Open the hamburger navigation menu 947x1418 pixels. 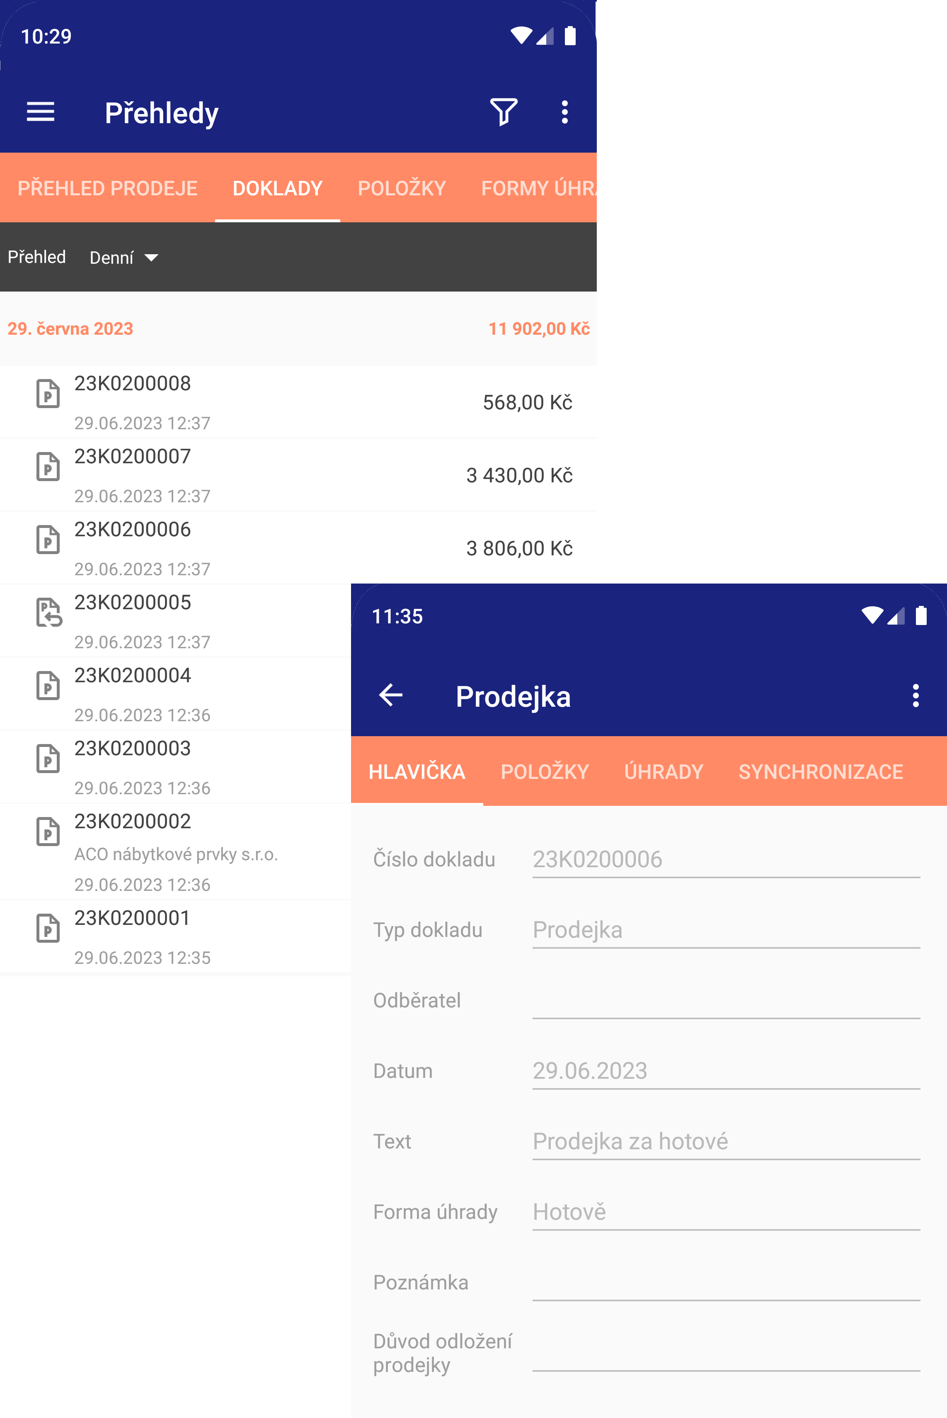(x=41, y=112)
